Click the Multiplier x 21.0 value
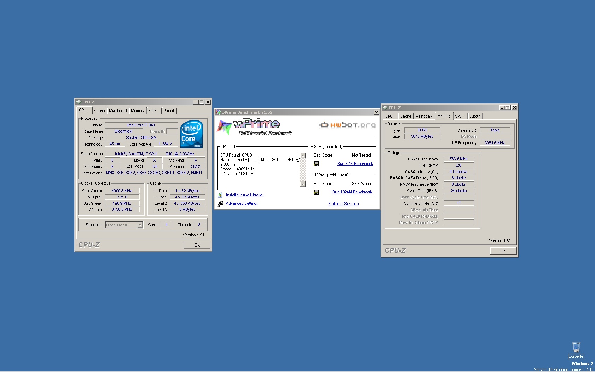Image resolution: width=595 pixels, height=372 pixels. tap(122, 197)
